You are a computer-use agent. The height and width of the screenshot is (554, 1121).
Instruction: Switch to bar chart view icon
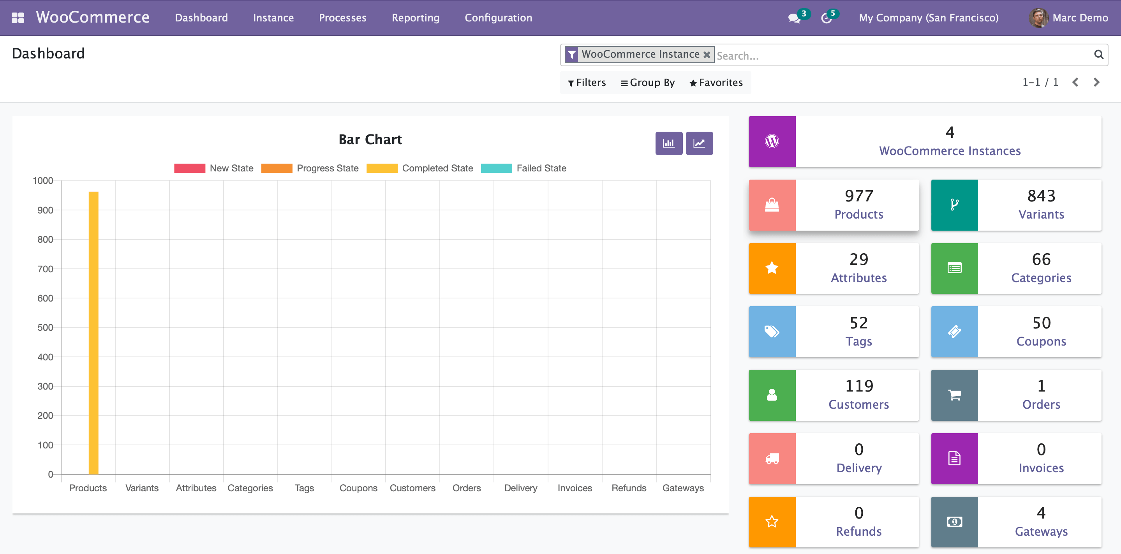668,143
